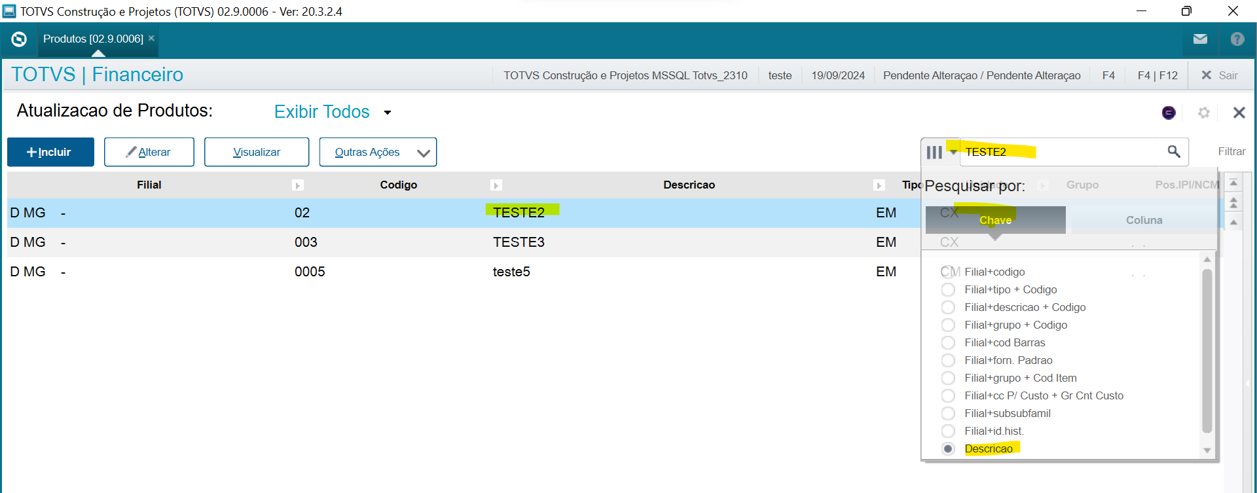This screenshot has width=1257, height=493.
Task: Select the Produtos [02.9.0006] tab
Action: tap(93, 39)
